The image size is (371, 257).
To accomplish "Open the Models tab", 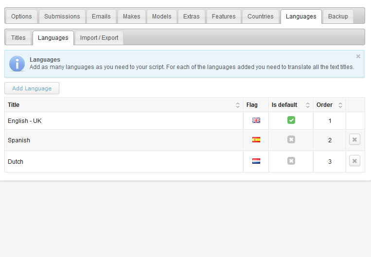I will coord(161,17).
